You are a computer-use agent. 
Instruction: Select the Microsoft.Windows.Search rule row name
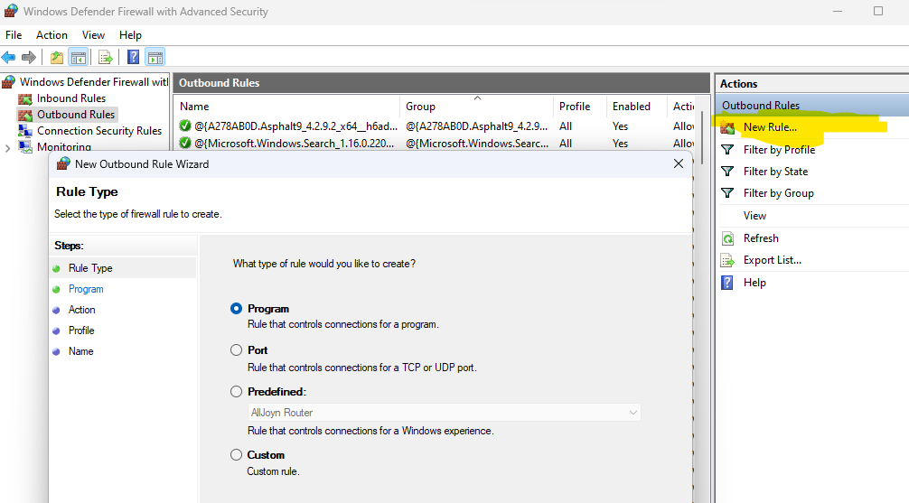294,143
